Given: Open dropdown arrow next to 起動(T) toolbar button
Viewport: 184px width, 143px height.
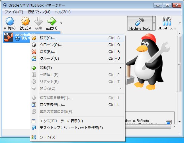Looking at the screenshot, I should click(61, 23).
